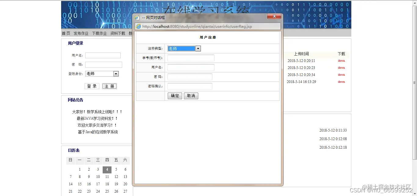Click the down link for 2018-5-14 16:13:29
The height and width of the screenshot is (196, 417).
341,82
